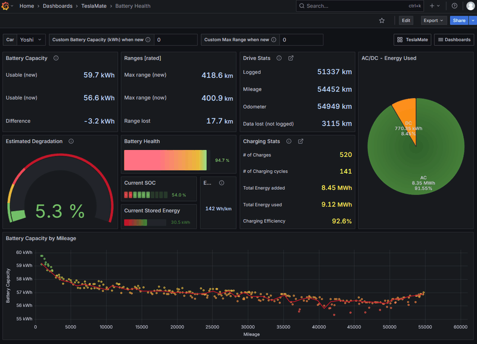477x344 pixels.
Task: Open Charging Stats external link icon
Action: (301, 142)
